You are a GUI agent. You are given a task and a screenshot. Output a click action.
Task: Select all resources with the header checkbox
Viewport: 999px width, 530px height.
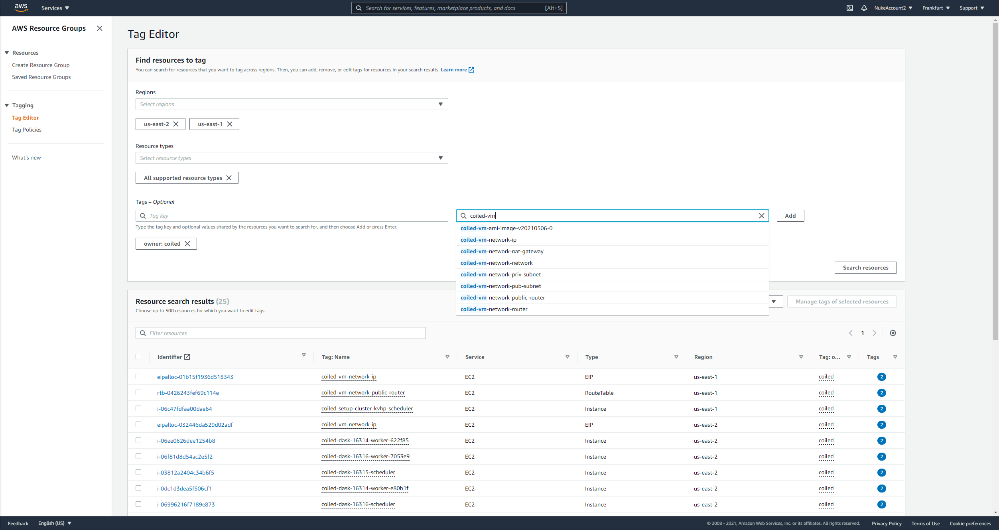click(x=139, y=356)
